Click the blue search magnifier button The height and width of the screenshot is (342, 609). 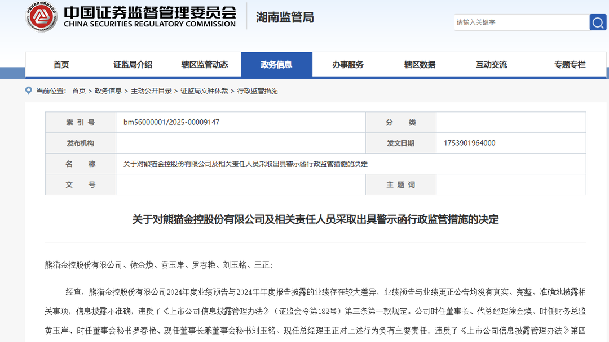[598, 22]
